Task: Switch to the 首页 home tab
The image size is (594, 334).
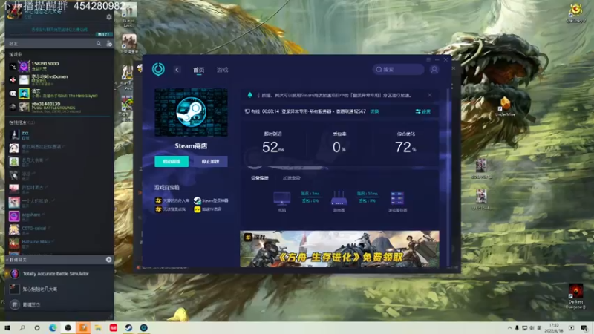Action: [x=198, y=70]
